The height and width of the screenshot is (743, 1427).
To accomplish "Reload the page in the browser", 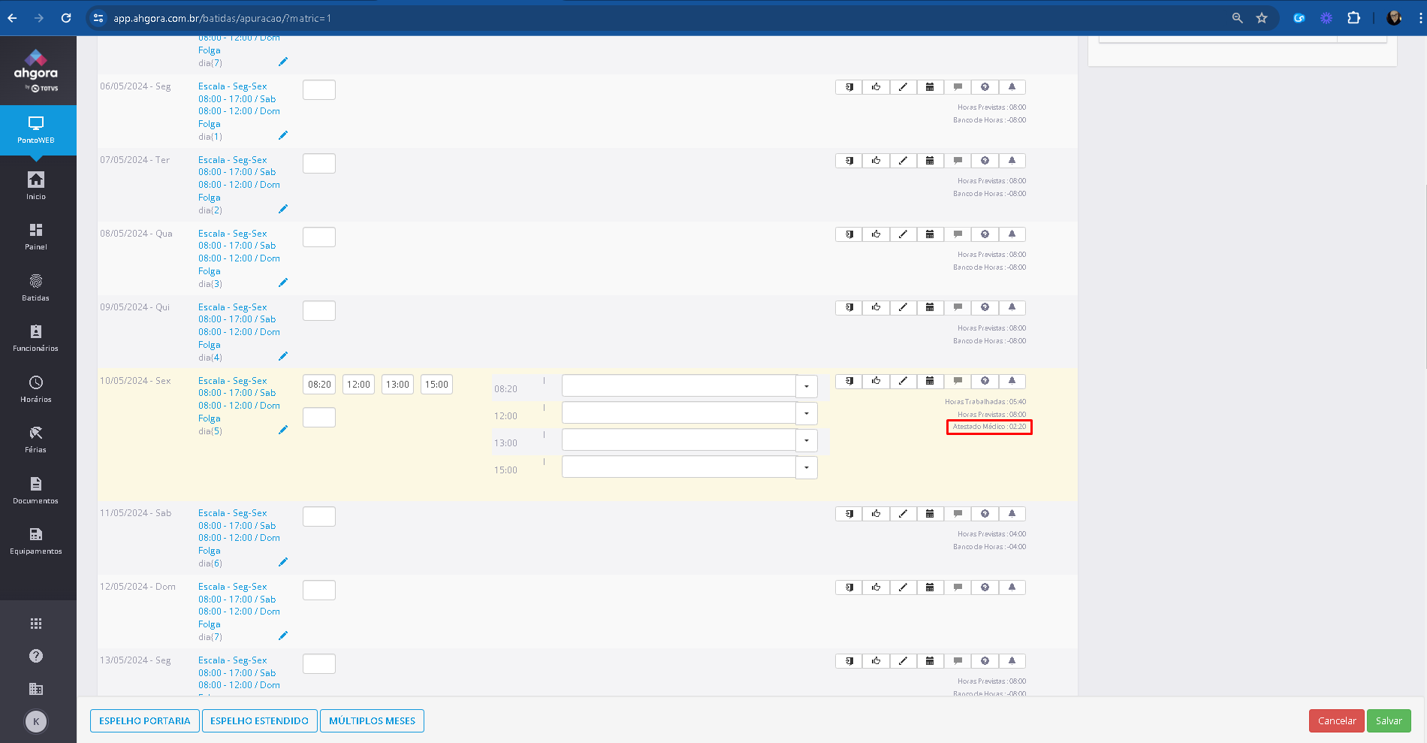I will (66, 18).
